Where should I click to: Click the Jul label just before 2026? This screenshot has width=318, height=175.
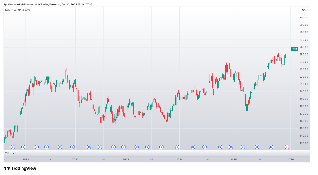[x=260, y=160]
